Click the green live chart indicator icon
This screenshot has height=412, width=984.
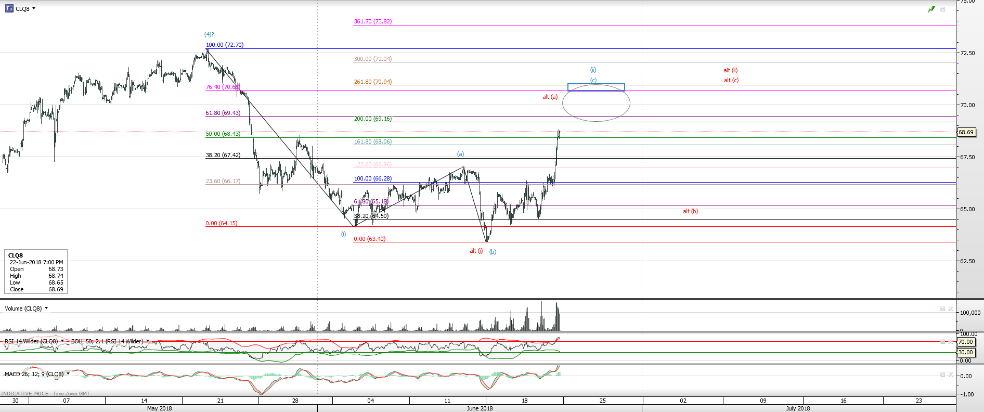[931, 9]
